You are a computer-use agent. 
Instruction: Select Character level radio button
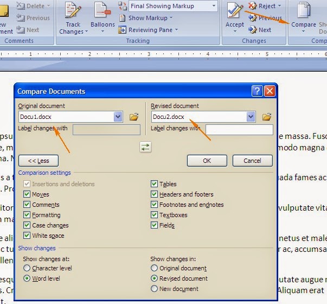coord(27,268)
